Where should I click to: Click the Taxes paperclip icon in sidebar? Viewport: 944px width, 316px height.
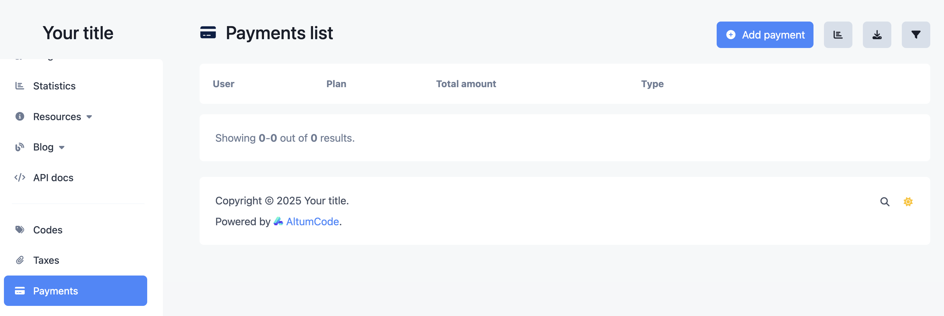20,260
